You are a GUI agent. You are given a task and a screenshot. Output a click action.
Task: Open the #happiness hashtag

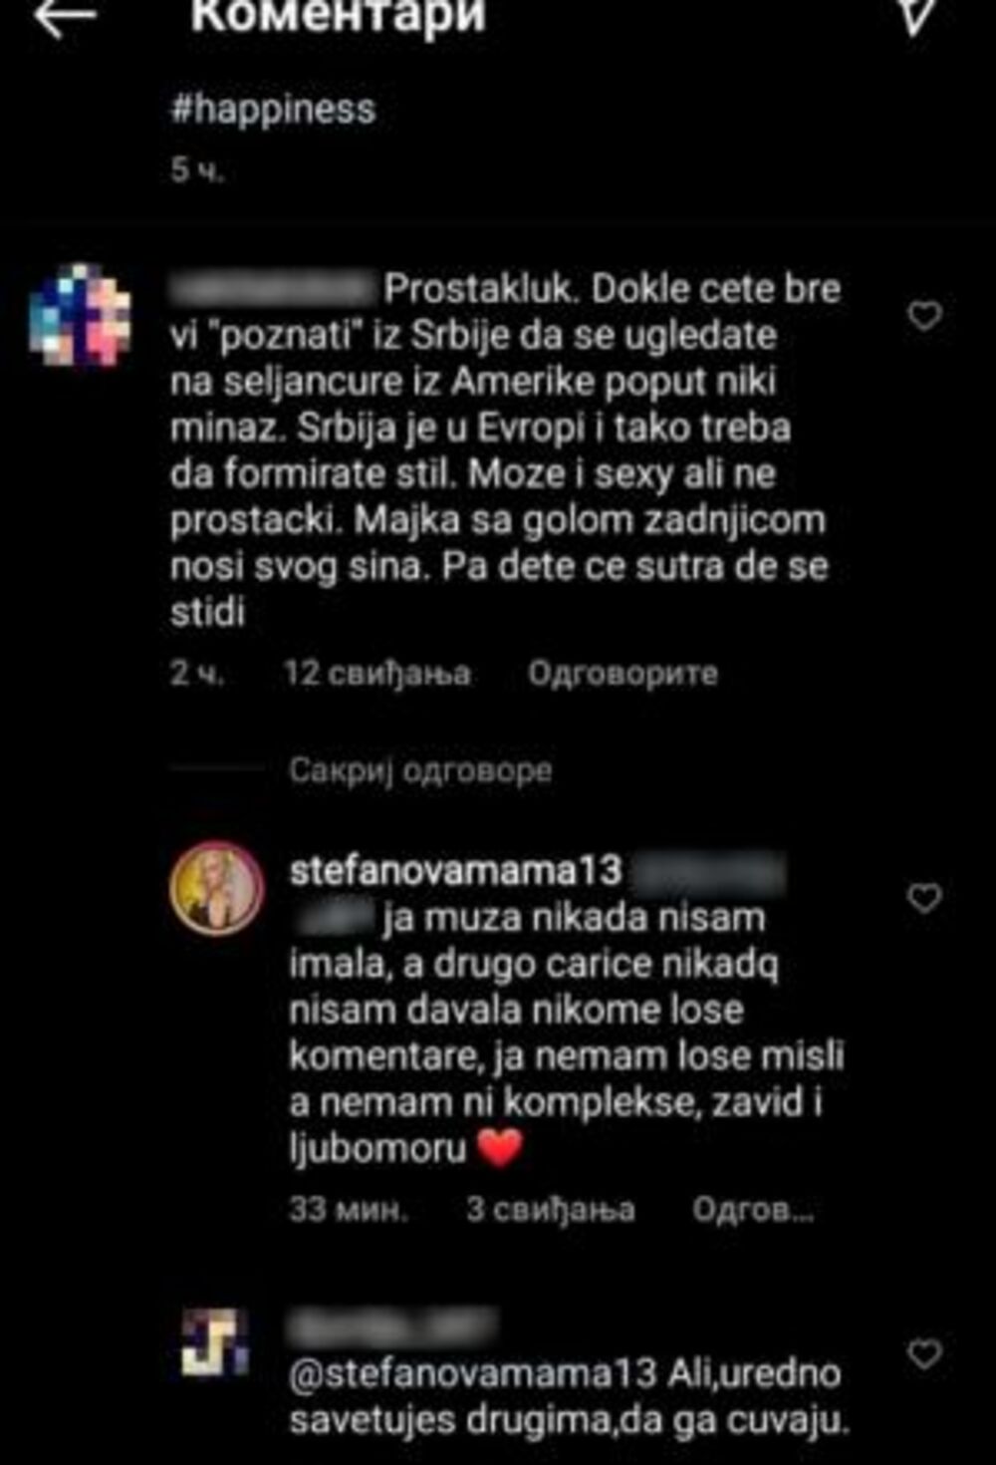click(x=273, y=108)
